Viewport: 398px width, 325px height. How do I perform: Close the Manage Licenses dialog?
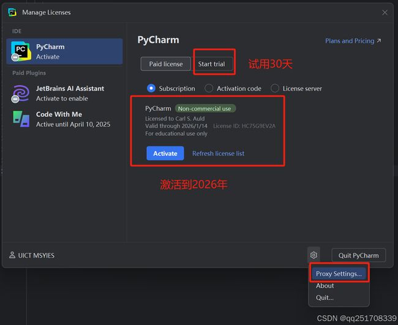(385, 12)
